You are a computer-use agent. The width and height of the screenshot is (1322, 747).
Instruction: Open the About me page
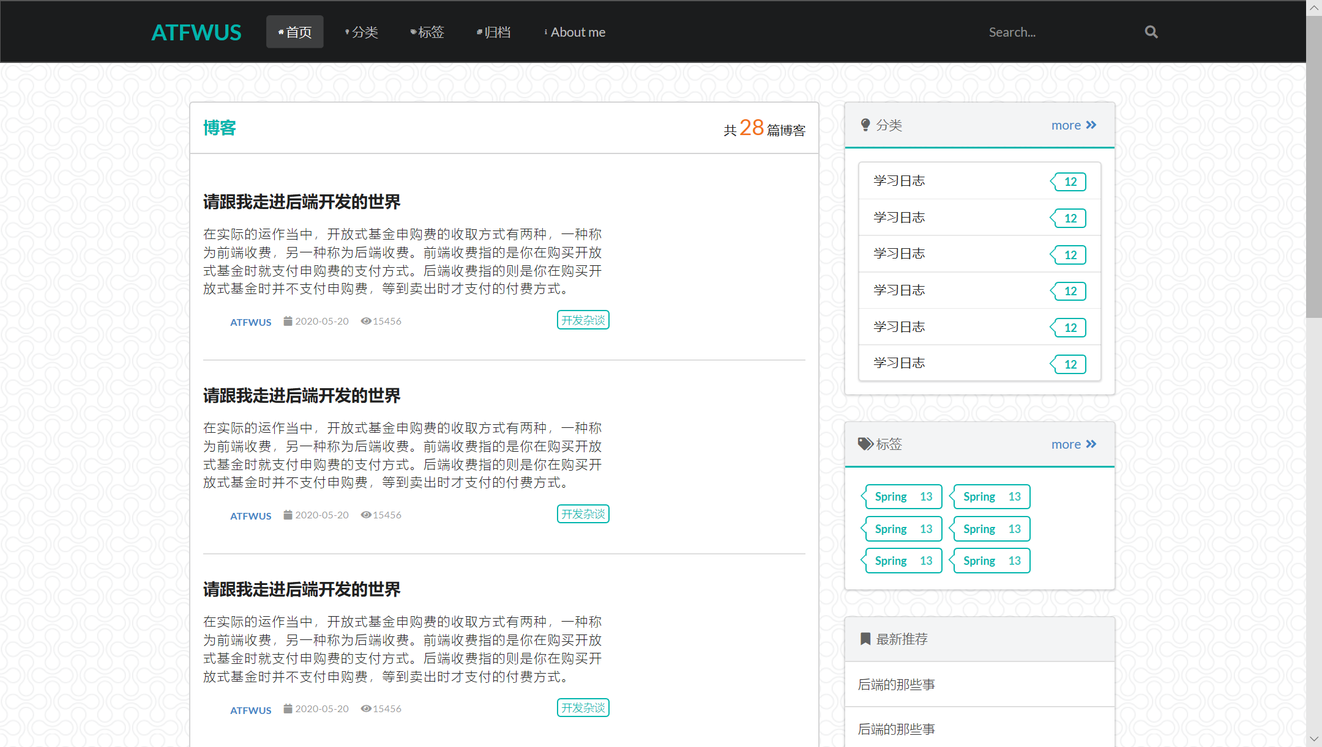pyautogui.click(x=575, y=32)
